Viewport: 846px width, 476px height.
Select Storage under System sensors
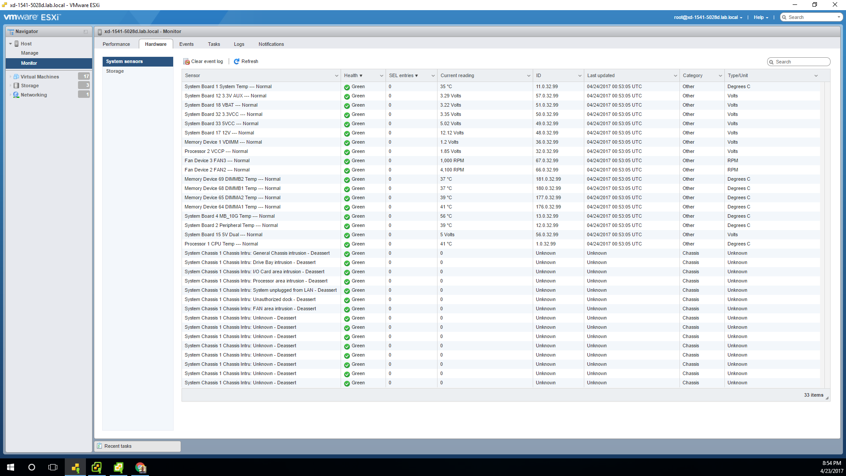click(138, 71)
